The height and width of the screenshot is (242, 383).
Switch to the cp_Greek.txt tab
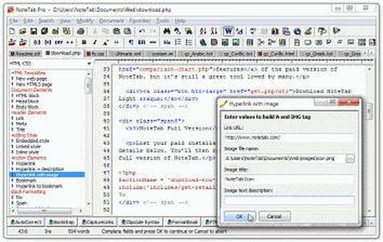point(318,54)
